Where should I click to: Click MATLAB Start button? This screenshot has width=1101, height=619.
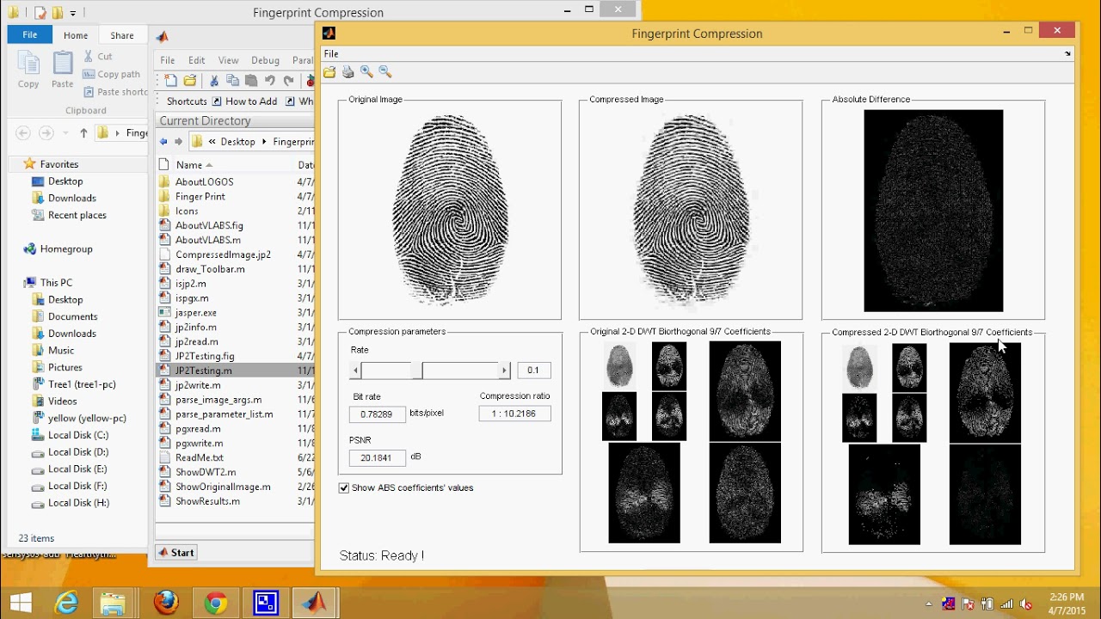click(176, 553)
